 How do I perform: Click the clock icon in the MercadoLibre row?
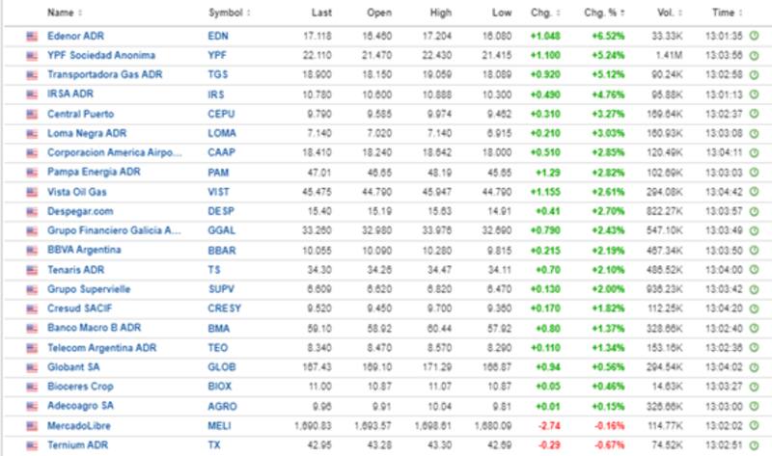[x=753, y=425]
